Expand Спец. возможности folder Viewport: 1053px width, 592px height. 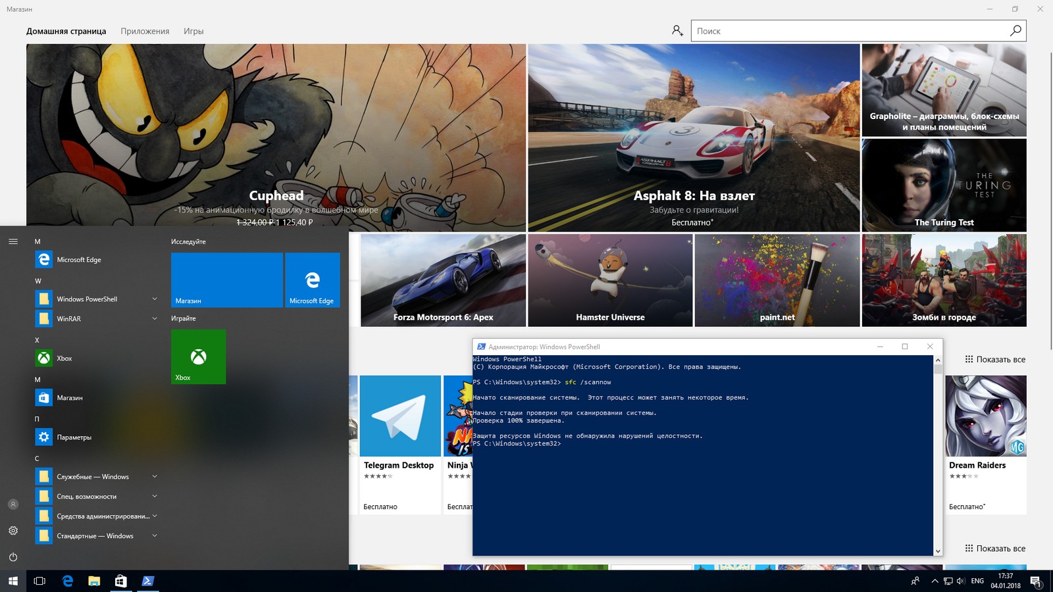click(155, 497)
